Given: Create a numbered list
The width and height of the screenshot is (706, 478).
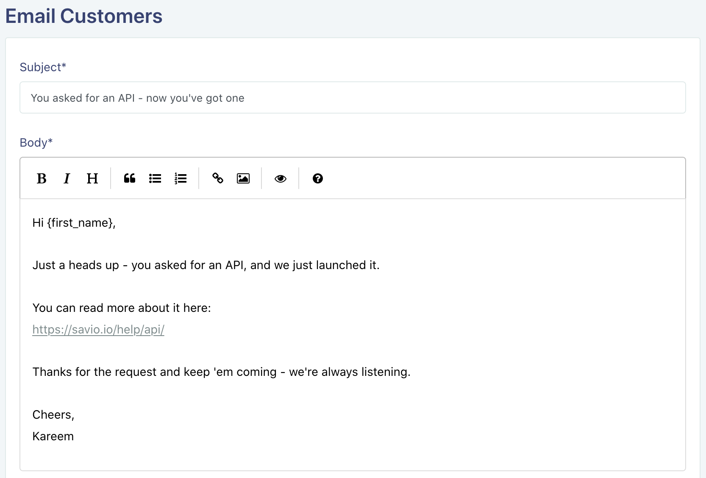Looking at the screenshot, I should point(181,178).
